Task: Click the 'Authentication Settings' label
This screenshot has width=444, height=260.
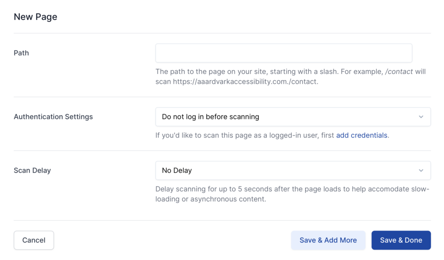Action: tap(53, 117)
